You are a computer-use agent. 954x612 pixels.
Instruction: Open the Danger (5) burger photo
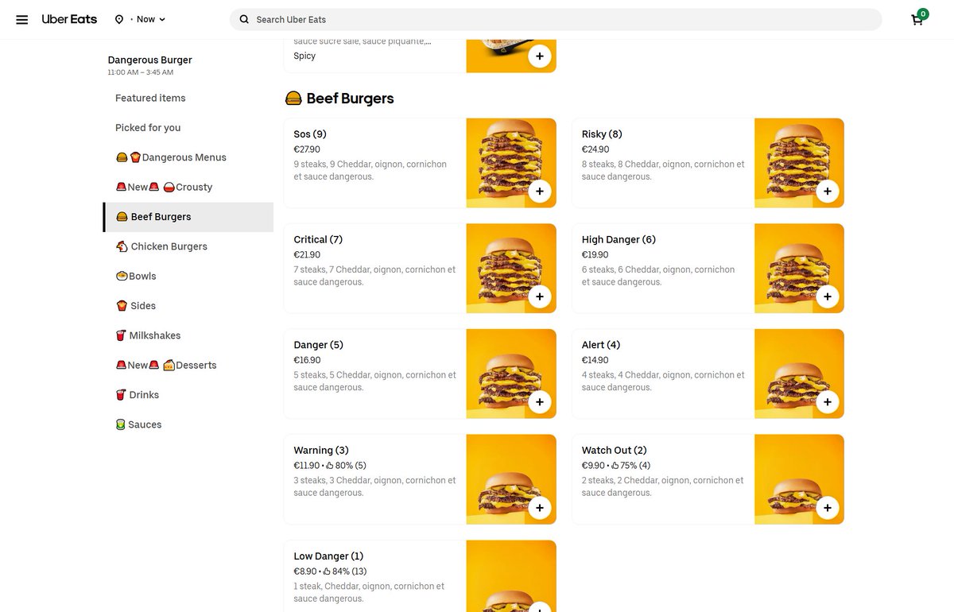511,374
